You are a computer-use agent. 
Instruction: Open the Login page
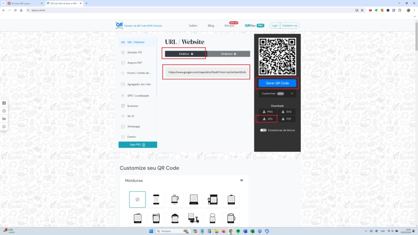[x=275, y=26]
